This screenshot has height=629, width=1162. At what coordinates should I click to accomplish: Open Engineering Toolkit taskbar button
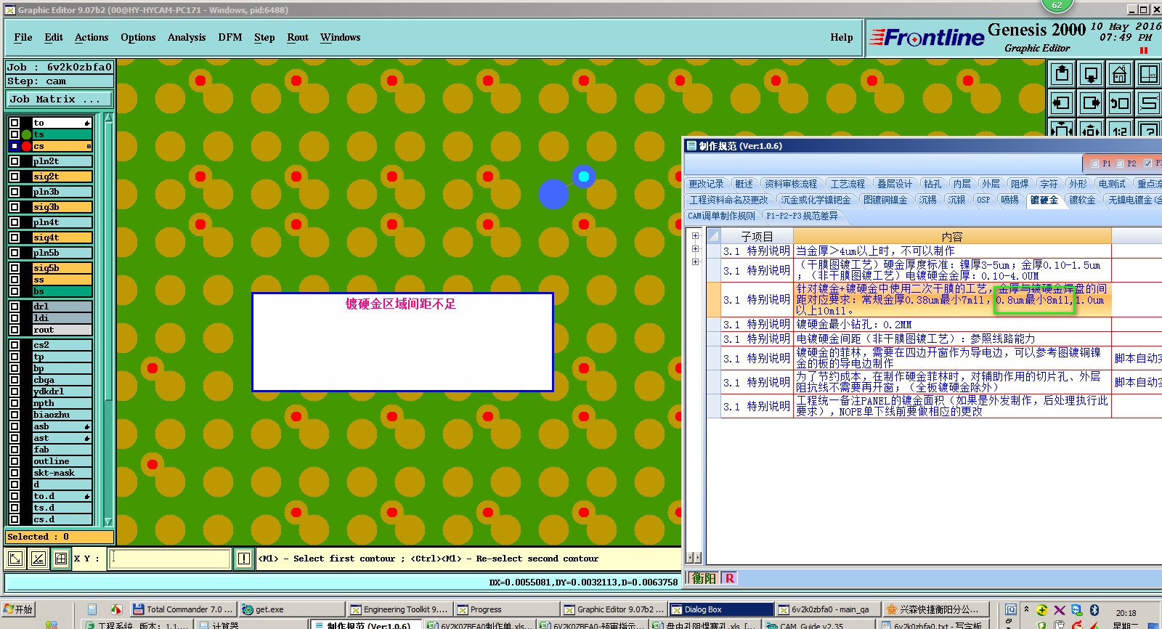pos(399,609)
